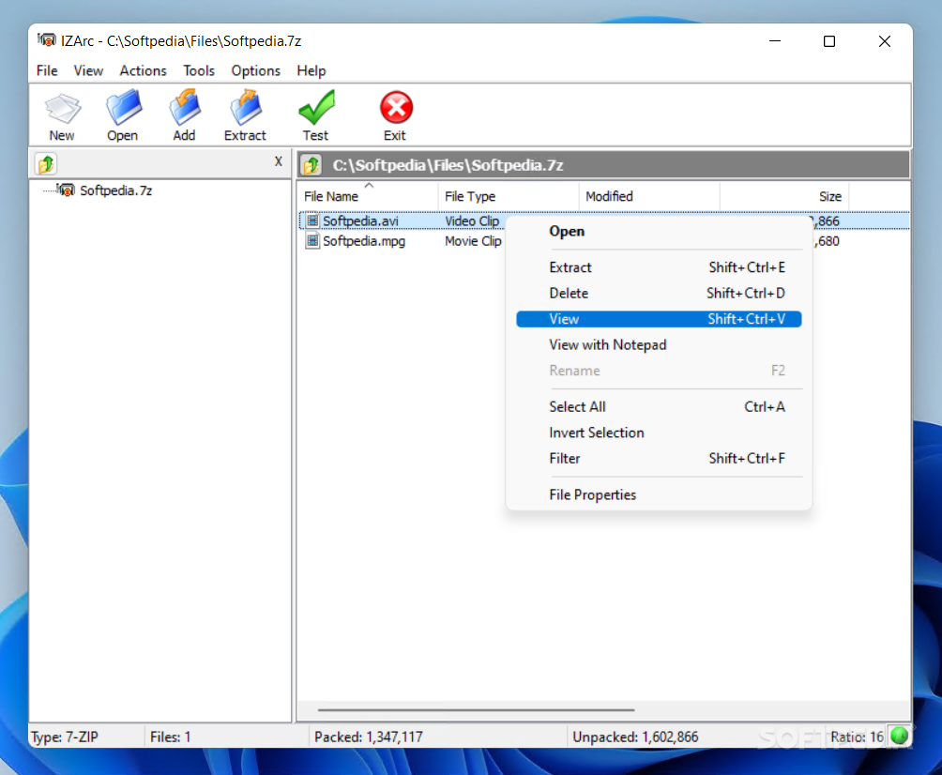This screenshot has height=775, width=942.
Task: Open the Options menu
Action: point(256,71)
